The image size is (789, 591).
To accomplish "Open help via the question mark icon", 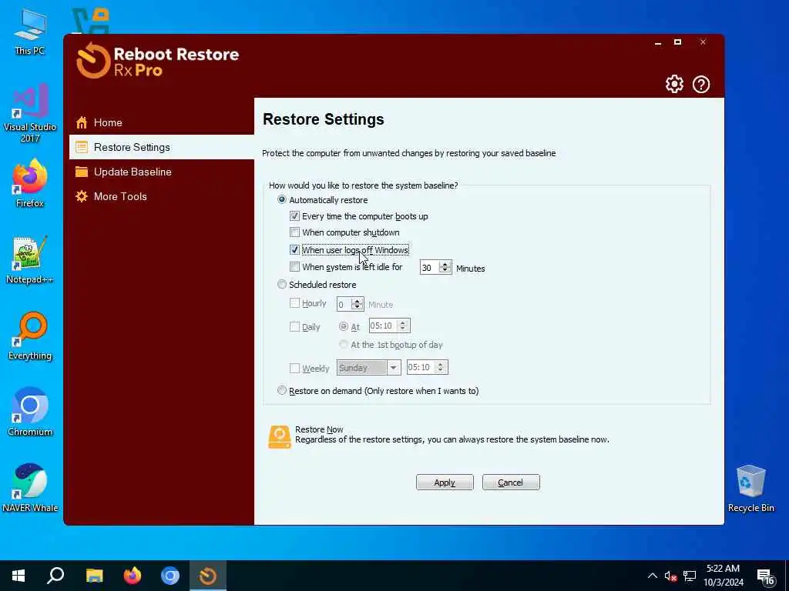I will pyautogui.click(x=701, y=84).
